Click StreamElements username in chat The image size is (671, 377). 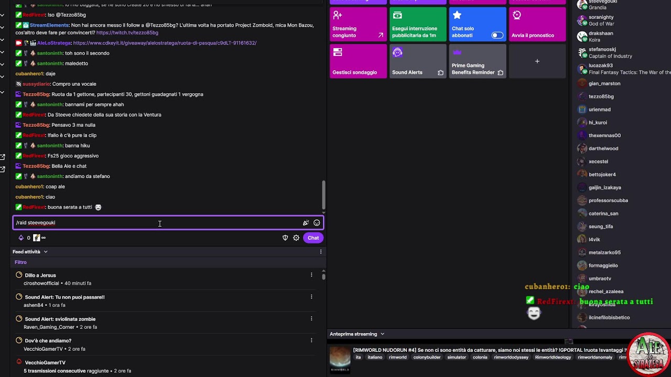pyautogui.click(x=49, y=25)
